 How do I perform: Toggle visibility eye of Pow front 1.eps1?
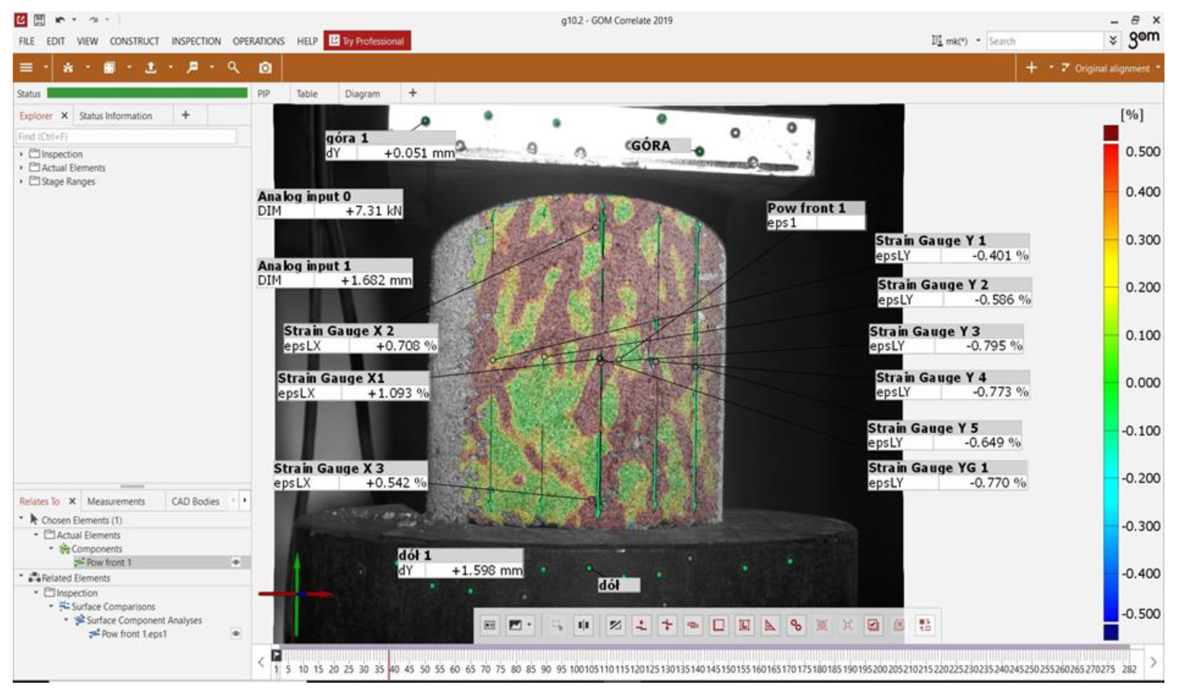coord(236,634)
